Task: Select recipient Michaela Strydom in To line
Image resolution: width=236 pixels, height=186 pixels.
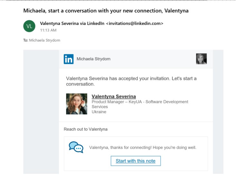Action: [x=44, y=40]
